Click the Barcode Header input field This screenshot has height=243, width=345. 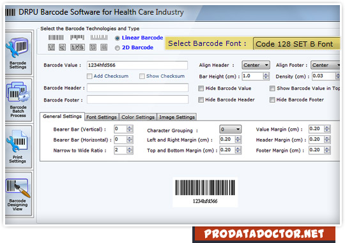coord(138,88)
